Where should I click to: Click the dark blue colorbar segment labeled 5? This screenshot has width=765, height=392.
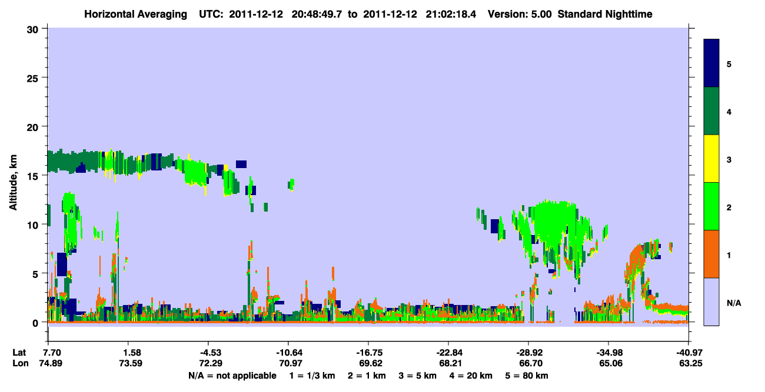[x=711, y=63]
